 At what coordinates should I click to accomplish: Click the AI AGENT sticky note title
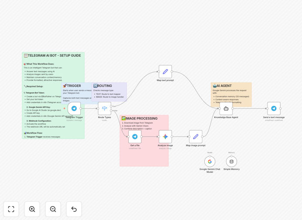tap(222, 86)
